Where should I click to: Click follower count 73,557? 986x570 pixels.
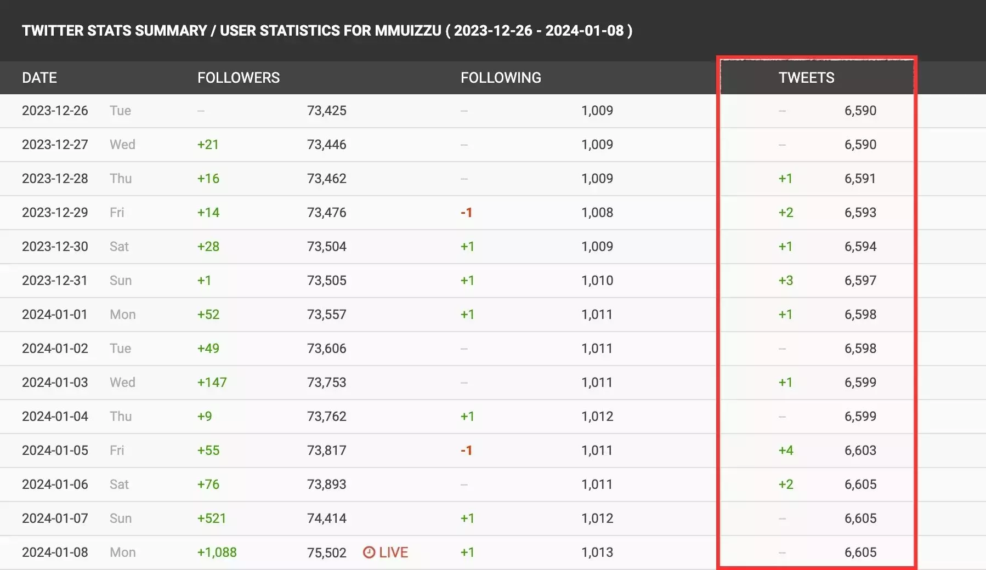pyautogui.click(x=327, y=314)
